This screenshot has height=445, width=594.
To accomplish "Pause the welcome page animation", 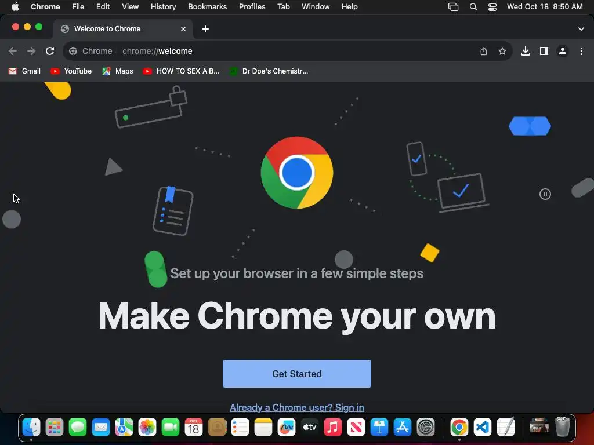I will 545,194.
